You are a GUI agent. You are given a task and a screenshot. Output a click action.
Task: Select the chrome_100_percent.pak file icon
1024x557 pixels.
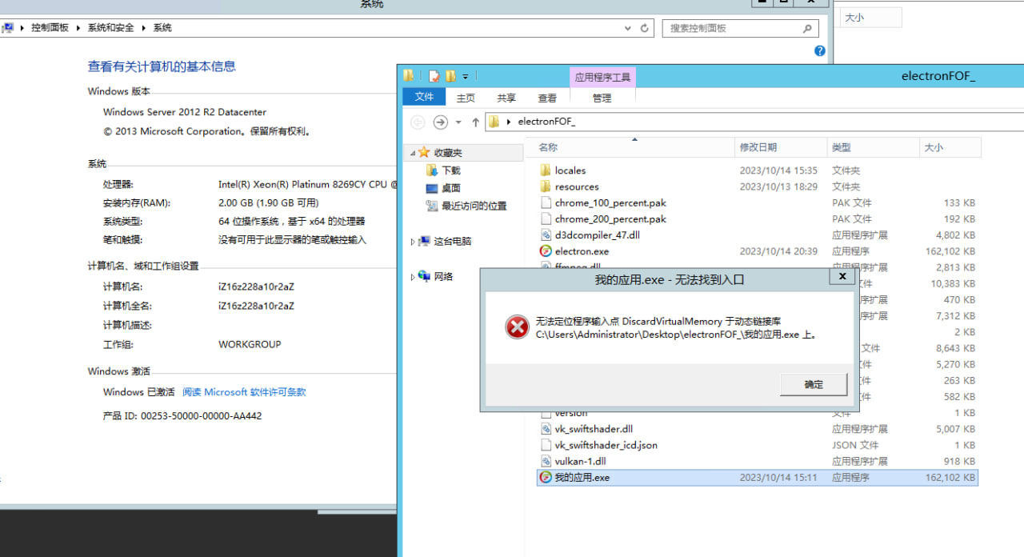point(546,202)
